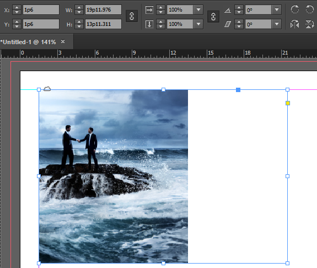Click the cloud link badge on frame
This screenshot has width=317, height=268.
pos(47,89)
